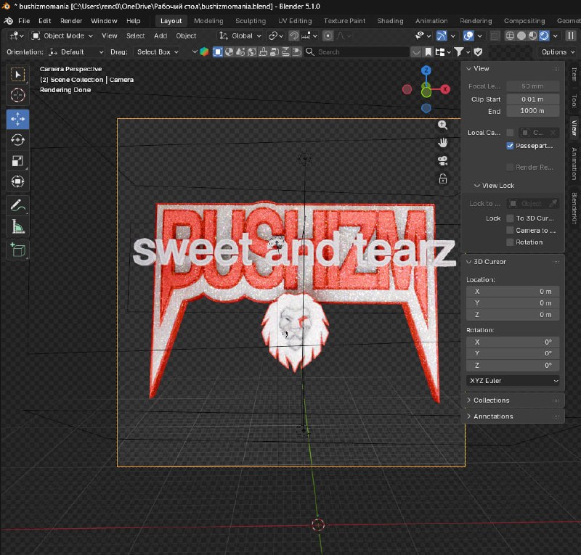This screenshot has width=581, height=555.
Task: Open the XYZ Euler rotation dropdown
Action: point(513,381)
